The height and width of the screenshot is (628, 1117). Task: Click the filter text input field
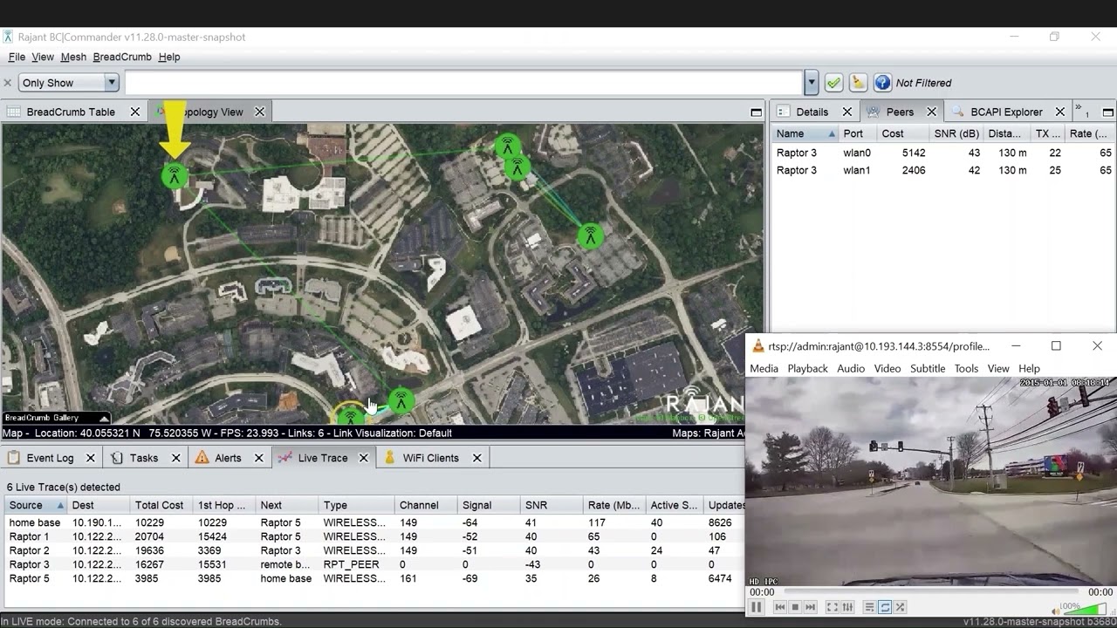464,83
